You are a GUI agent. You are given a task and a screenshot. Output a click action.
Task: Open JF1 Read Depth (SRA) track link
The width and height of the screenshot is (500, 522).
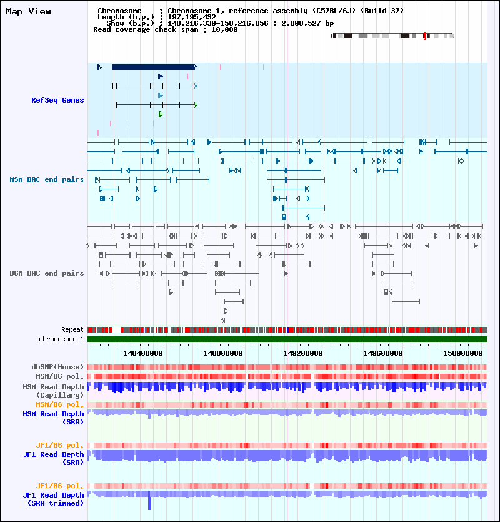pyautogui.click(x=53, y=458)
